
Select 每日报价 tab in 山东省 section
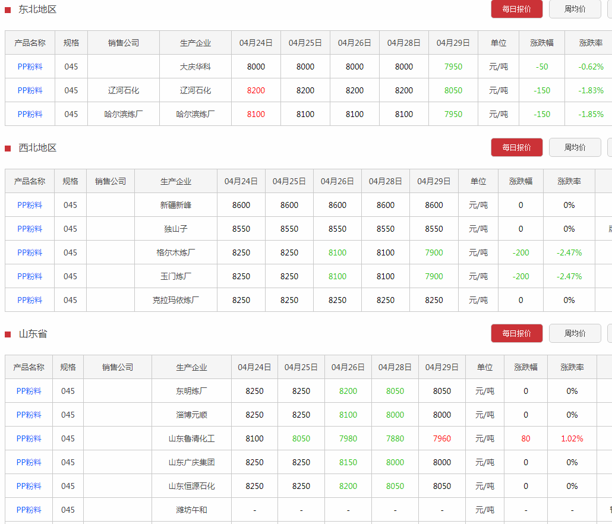click(516, 333)
